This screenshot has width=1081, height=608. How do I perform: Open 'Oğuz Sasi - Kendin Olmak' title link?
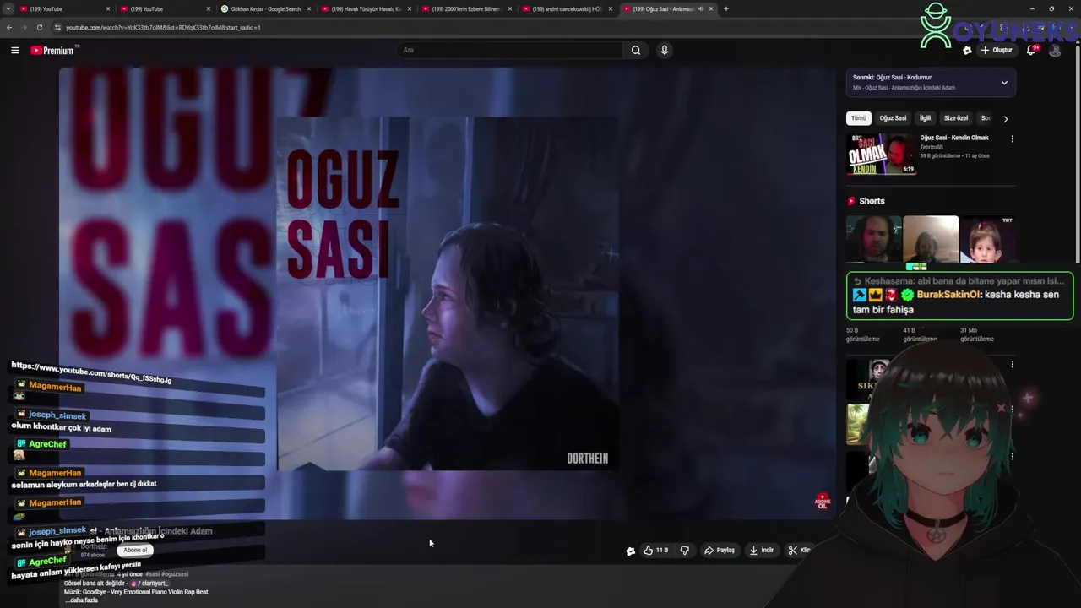[x=954, y=138]
